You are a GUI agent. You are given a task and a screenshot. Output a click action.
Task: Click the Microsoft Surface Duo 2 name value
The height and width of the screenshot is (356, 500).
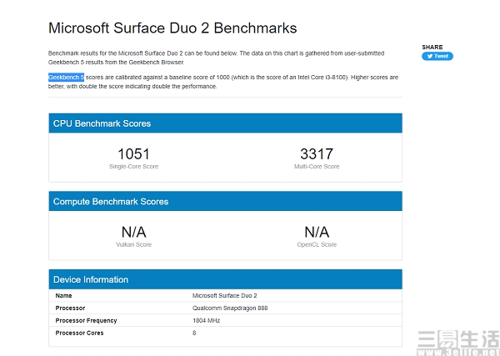224,296
